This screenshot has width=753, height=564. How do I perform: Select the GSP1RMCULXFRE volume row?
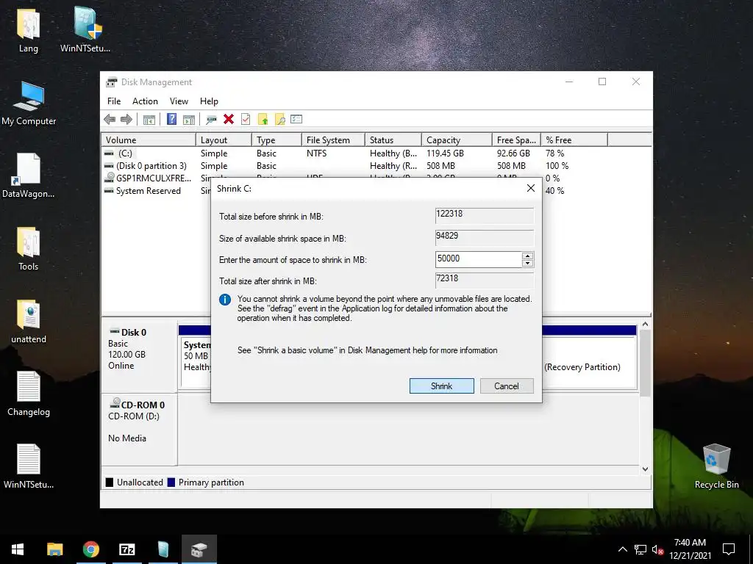[x=148, y=178]
